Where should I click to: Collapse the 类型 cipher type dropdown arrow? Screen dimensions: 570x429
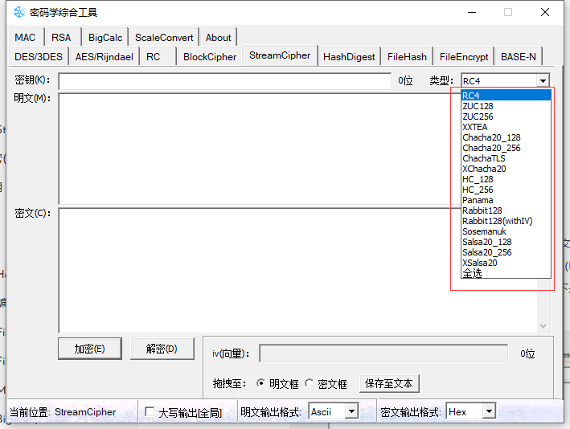coord(543,80)
